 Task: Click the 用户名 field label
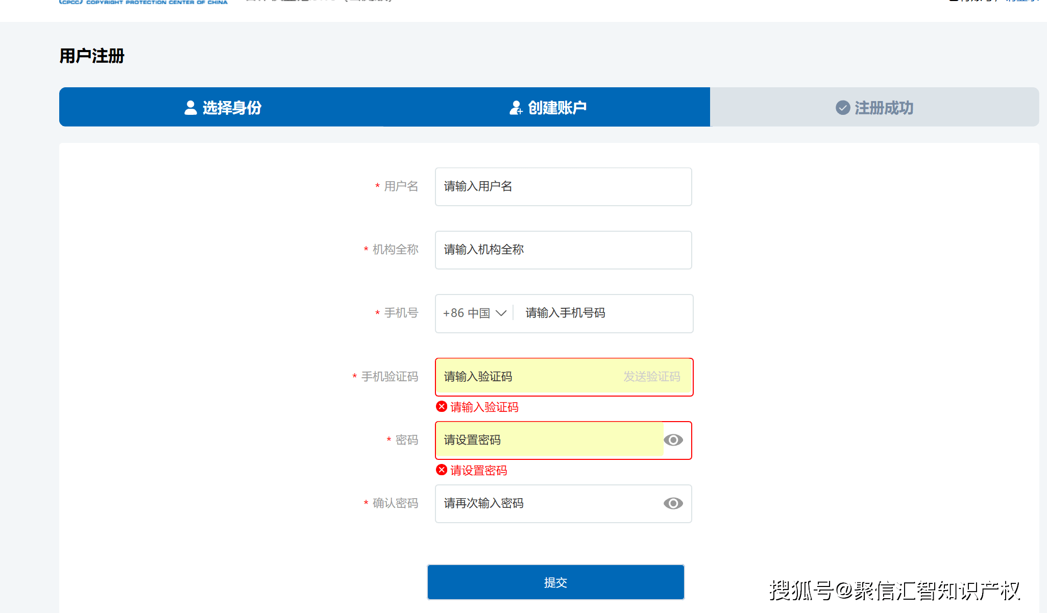(401, 186)
